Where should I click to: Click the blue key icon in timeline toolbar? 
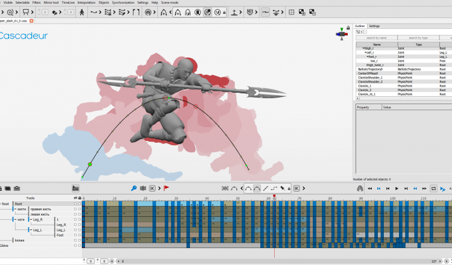click(134, 189)
